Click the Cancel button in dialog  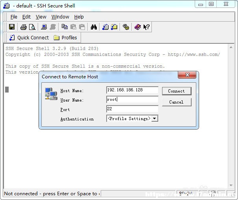tap(177, 102)
